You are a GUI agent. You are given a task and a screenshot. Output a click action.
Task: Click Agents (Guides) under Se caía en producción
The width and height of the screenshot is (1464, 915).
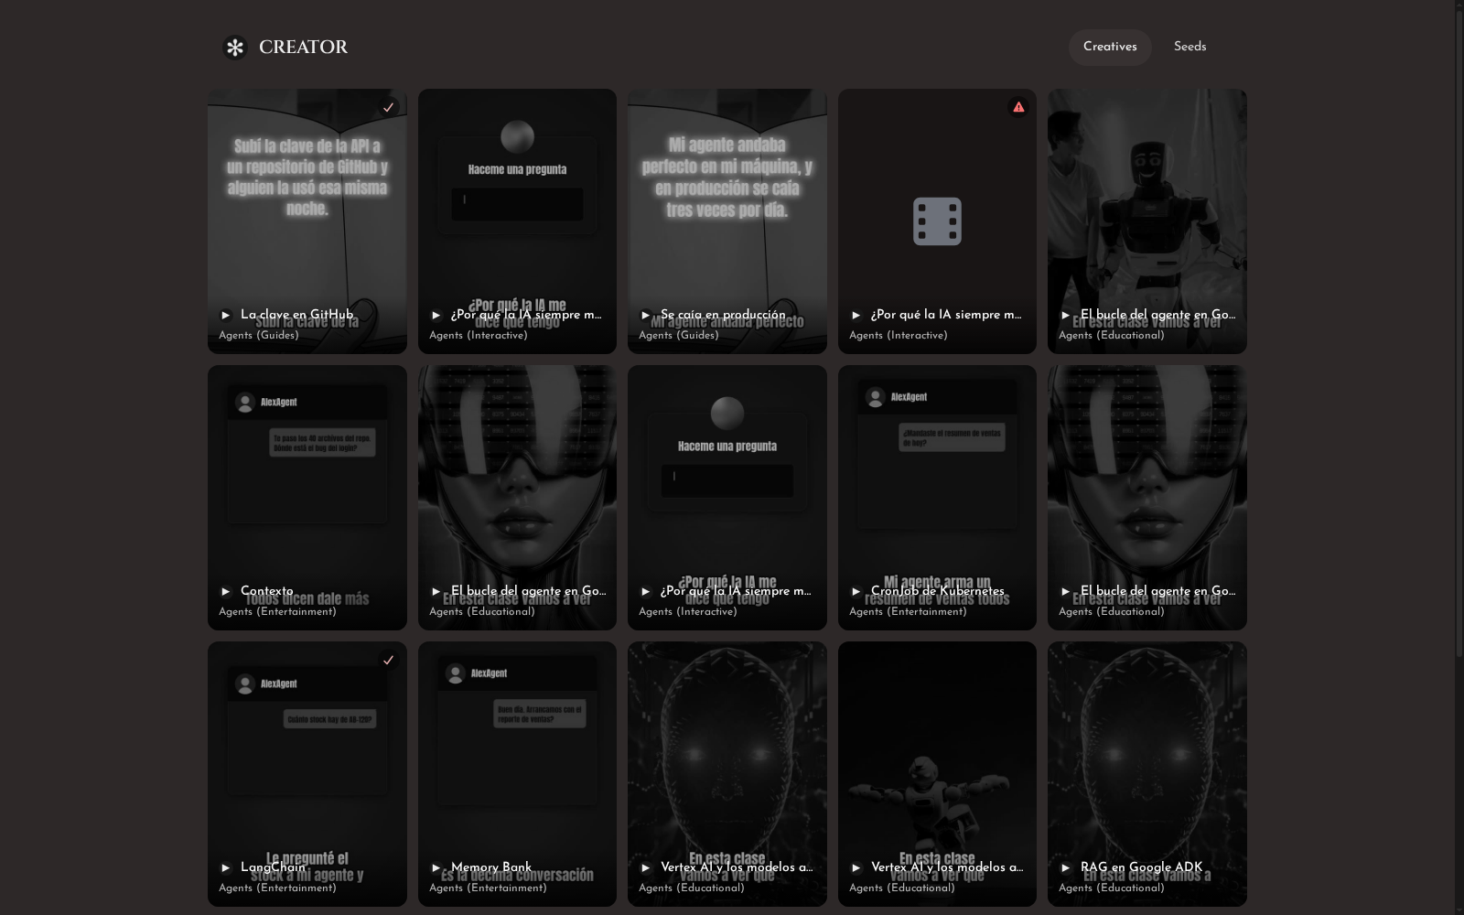tap(679, 335)
